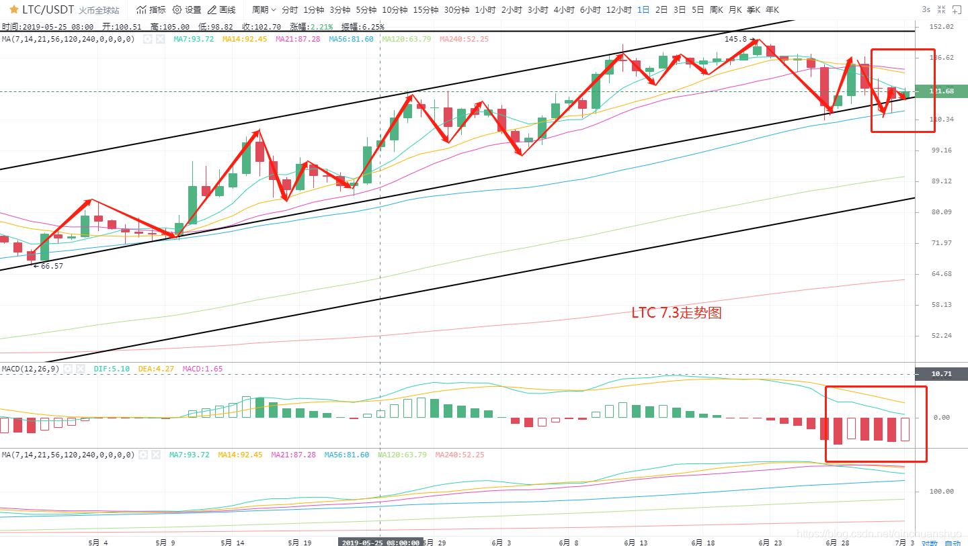Click MA7:93.72 legend in bottom MA panel

coord(190,455)
